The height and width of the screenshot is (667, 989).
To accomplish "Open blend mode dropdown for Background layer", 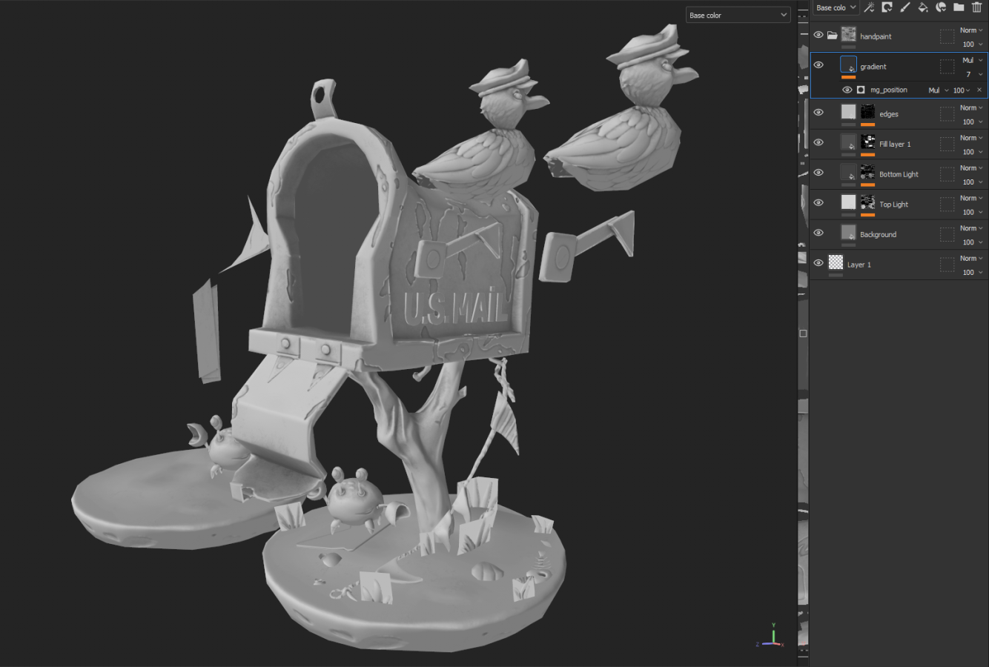I will pyautogui.click(x=971, y=228).
